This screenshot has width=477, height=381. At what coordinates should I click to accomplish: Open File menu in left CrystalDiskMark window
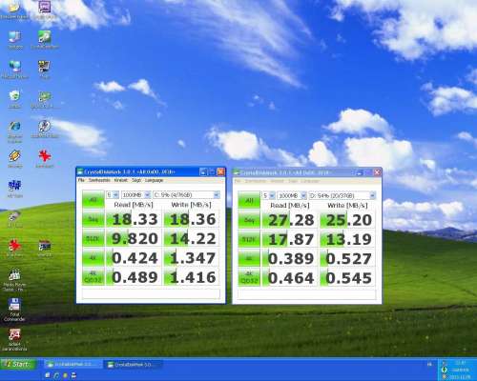[x=81, y=180]
